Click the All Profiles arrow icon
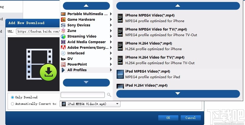Viewport: 245px width, 125px height. click(63, 70)
